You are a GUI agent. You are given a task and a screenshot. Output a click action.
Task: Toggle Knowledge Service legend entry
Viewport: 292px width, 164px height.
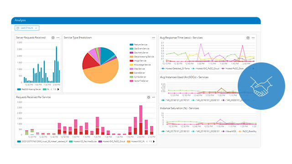click(140, 65)
